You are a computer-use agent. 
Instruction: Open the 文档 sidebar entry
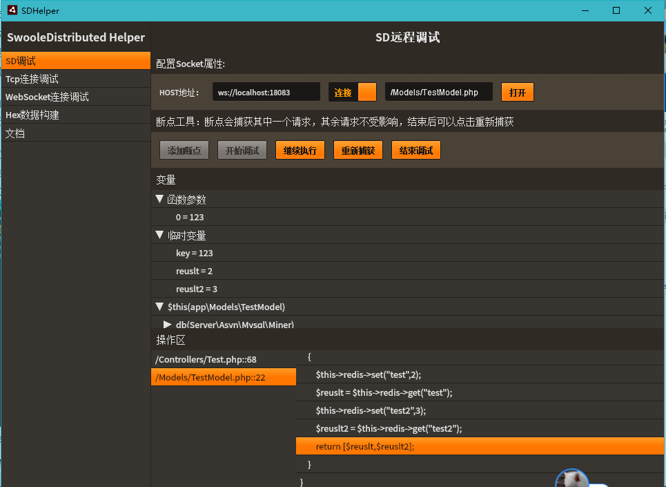(x=75, y=133)
